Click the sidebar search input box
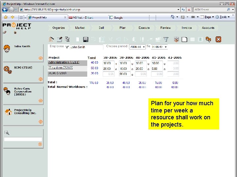The width and height of the screenshot is (237, 177). pyautogui.click(x=23, y=139)
